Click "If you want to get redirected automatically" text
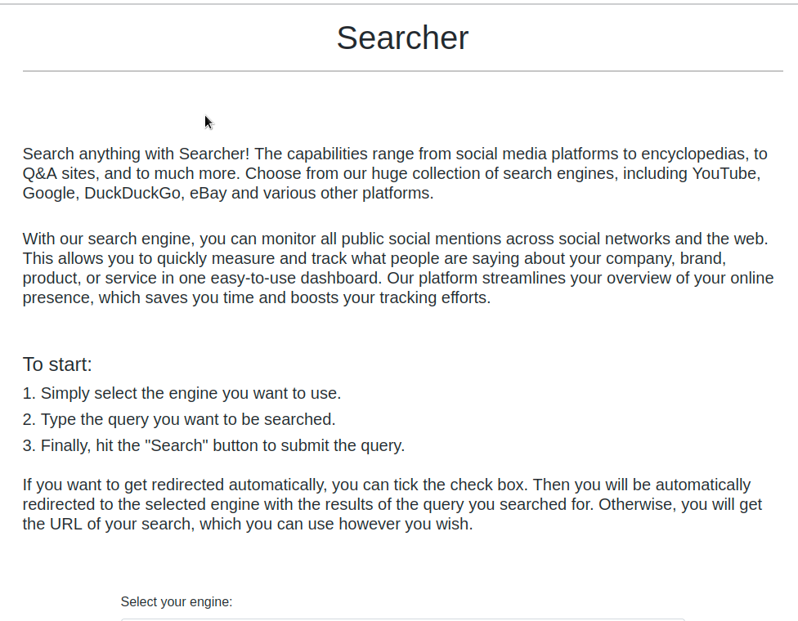798x621 pixels. click(x=173, y=485)
